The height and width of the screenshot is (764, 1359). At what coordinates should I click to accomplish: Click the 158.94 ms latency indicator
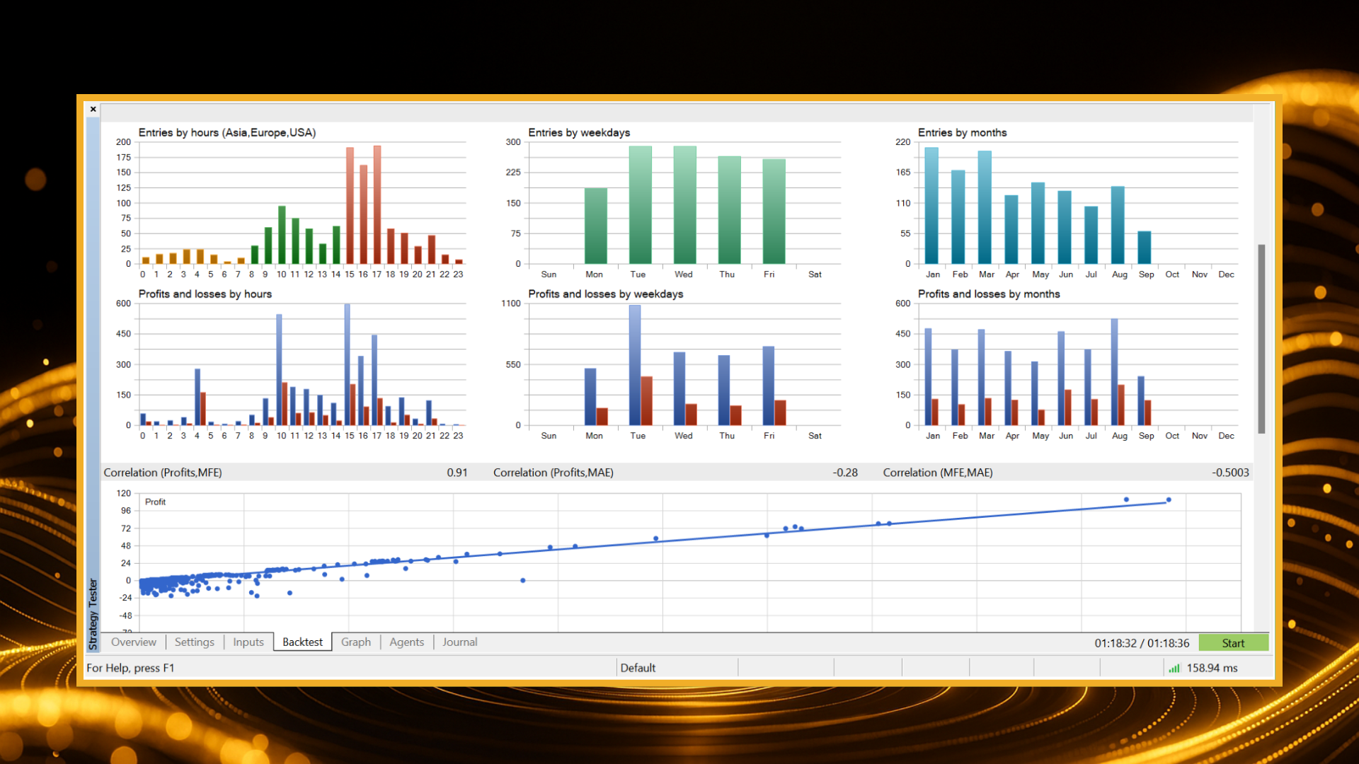(x=1212, y=668)
